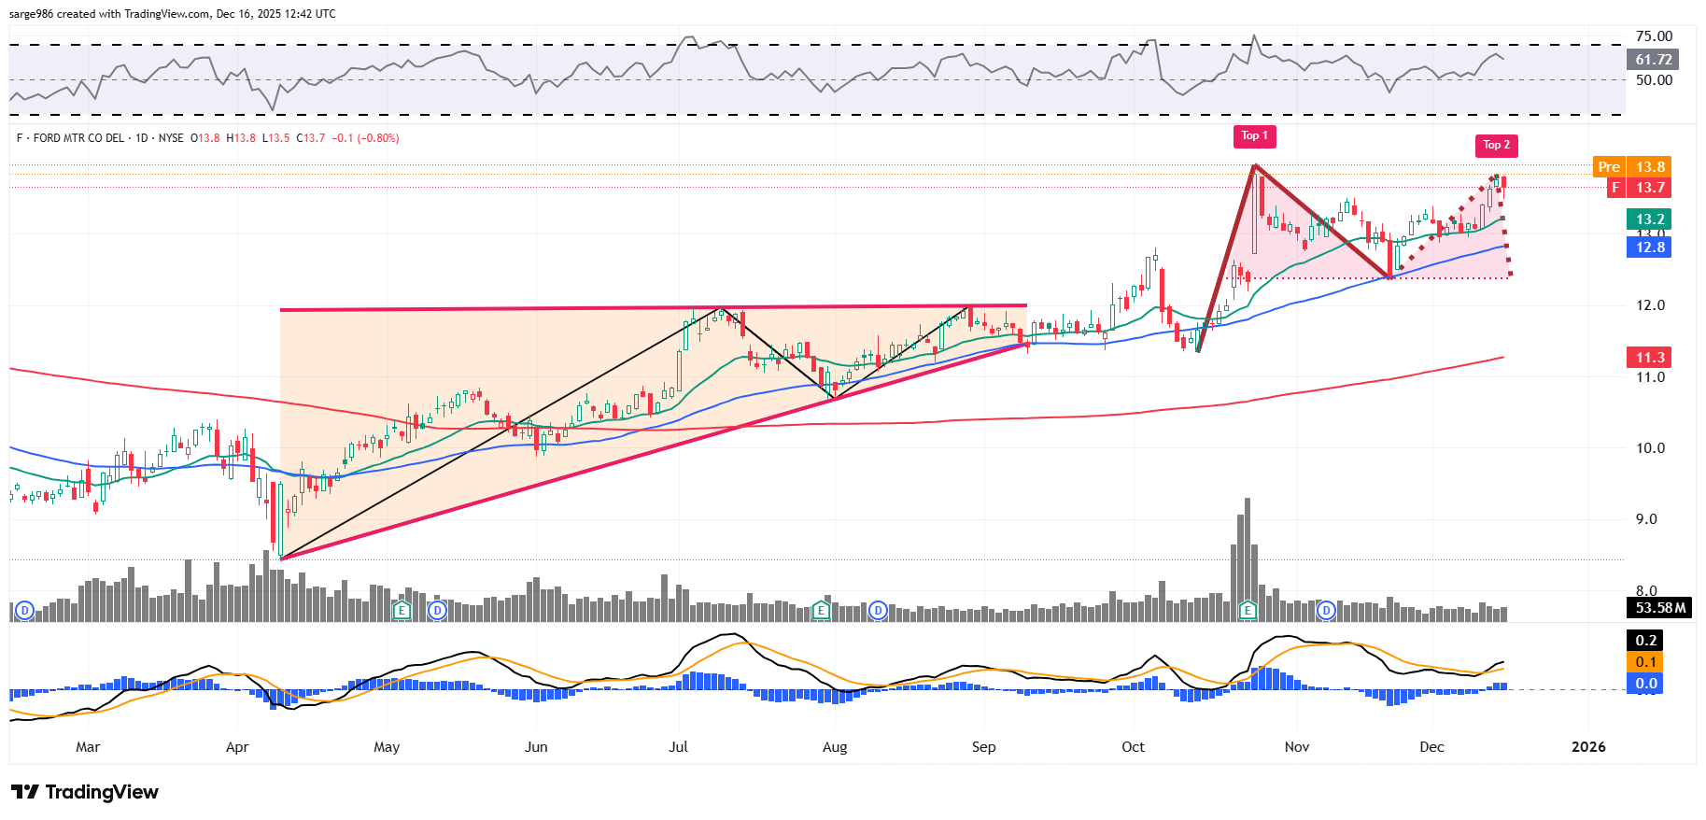Image resolution: width=1706 pixels, height=820 pixels.
Task: Click the blue 12.8 moving average label
Action: click(1650, 247)
